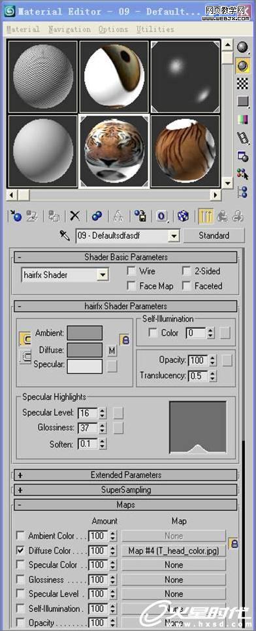Enable the Faceted checkbox
Screen dimensions: 256x631
point(187,286)
